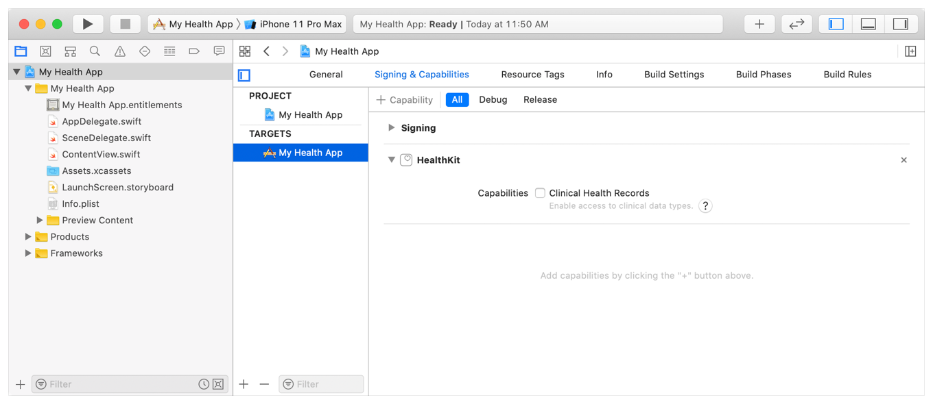Show the Source Control navigator

(x=45, y=51)
